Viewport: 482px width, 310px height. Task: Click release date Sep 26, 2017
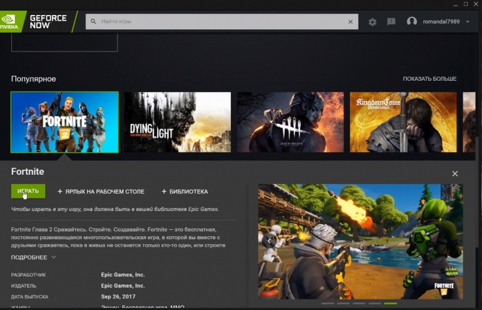tap(118, 297)
